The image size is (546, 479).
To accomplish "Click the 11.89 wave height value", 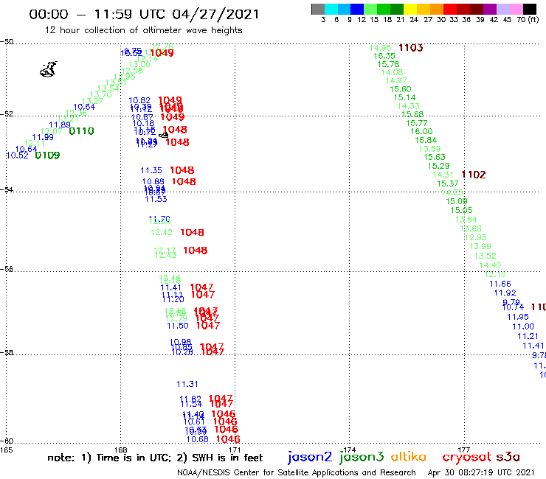I will coord(60,125).
